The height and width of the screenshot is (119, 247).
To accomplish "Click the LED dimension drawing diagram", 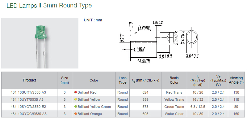I will 160,42.
